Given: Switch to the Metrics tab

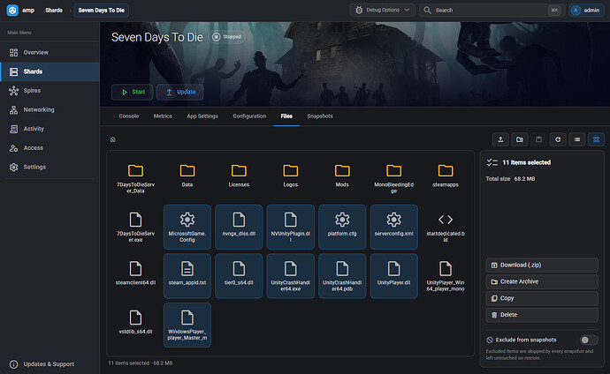Looking at the screenshot, I should (x=163, y=116).
